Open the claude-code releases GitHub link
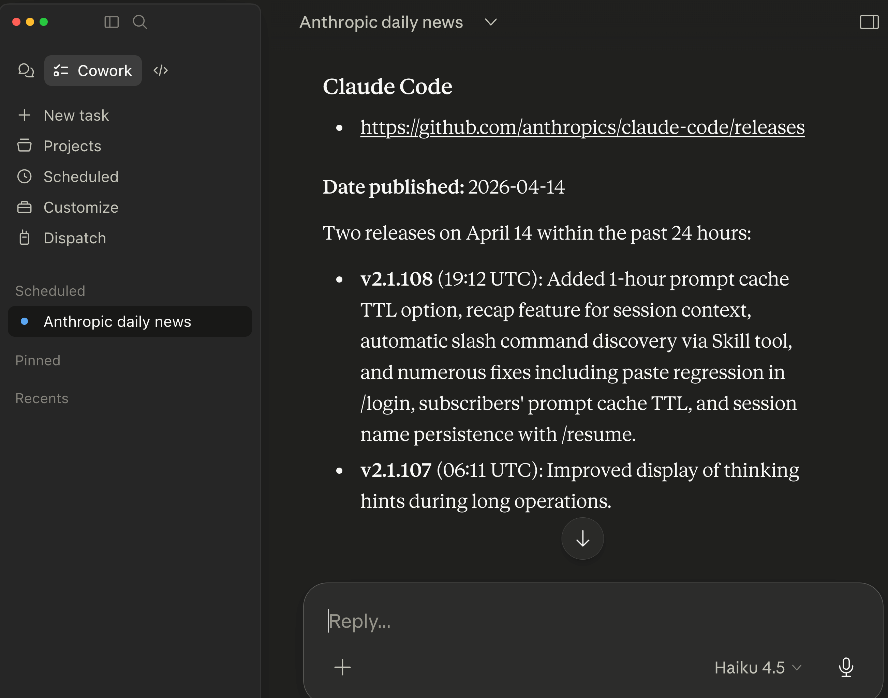Viewport: 888px width, 698px height. click(582, 127)
